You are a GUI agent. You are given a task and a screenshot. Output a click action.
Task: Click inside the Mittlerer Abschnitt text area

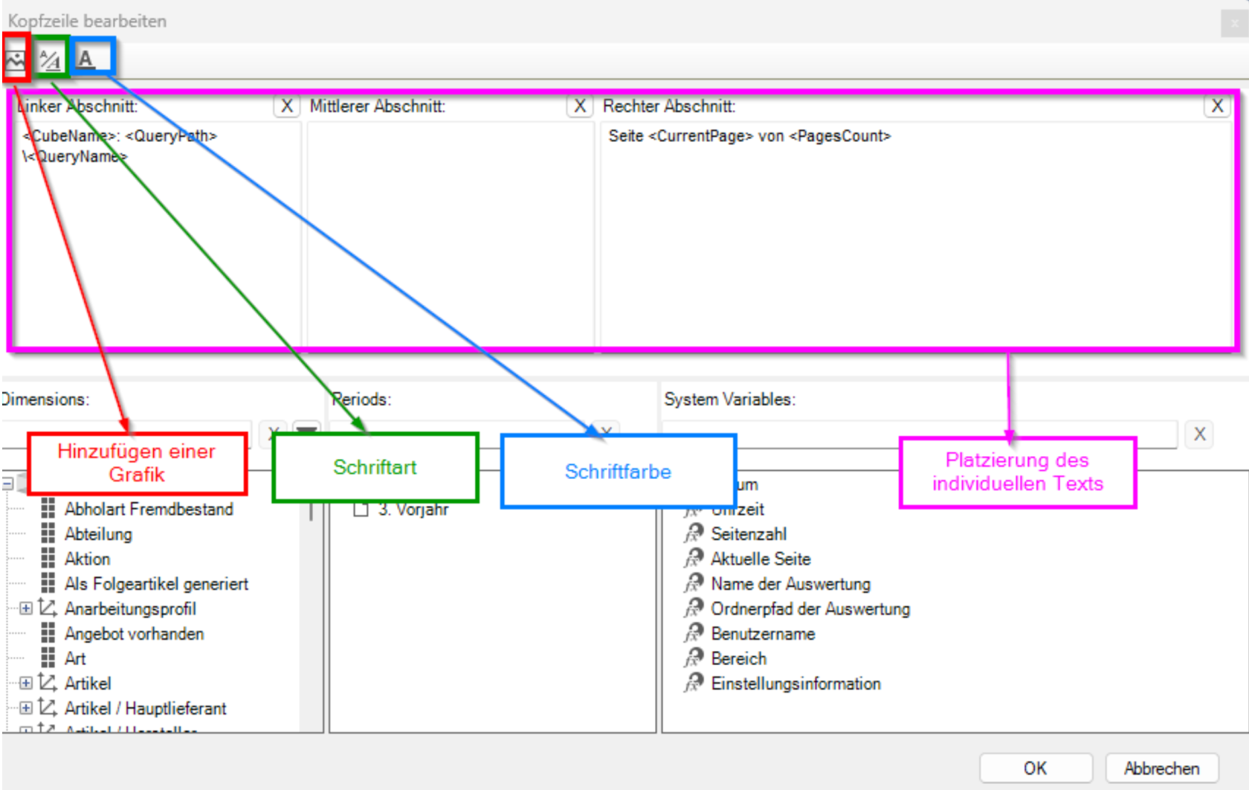[x=451, y=234]
